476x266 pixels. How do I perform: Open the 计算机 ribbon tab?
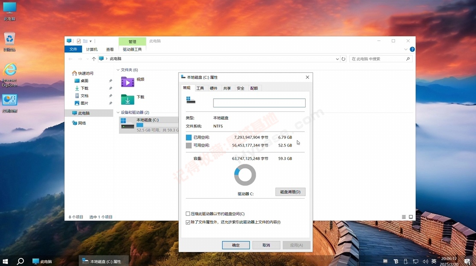[92, 50]
